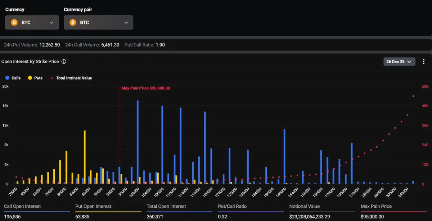Screen dimensions: 432x221
Task: Expand the Currency pair dropdown chevron
Action: click(126, 22)
